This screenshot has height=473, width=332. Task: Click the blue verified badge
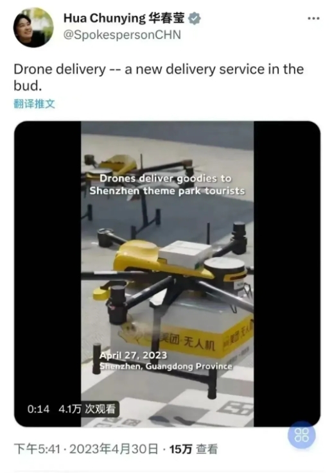(x=195, y=19)
